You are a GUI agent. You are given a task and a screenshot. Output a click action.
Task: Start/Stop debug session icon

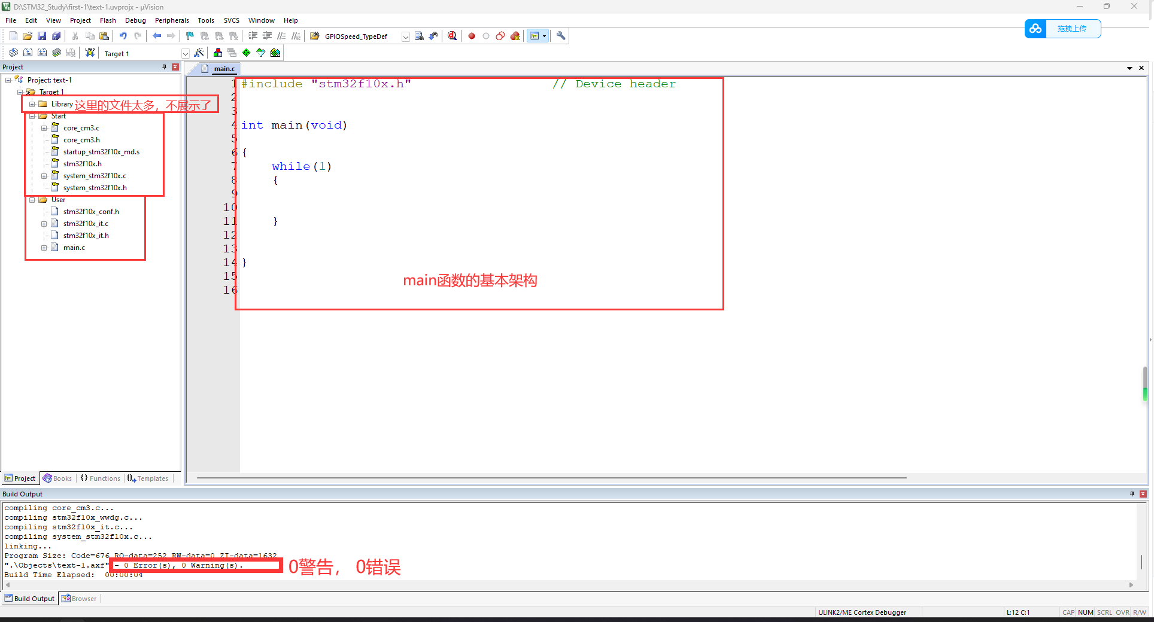[x=453, y=36]
